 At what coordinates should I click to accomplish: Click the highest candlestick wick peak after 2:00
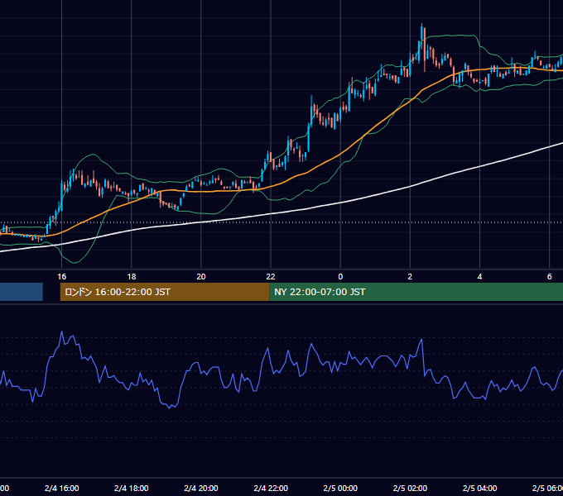(x=421, y=24)
